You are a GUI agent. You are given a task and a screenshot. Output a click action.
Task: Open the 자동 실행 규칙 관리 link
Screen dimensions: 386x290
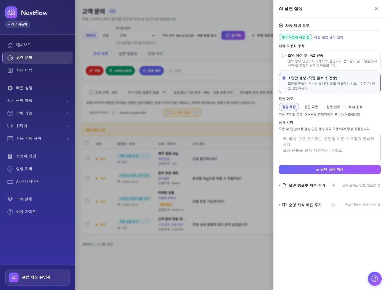(329, 37)
